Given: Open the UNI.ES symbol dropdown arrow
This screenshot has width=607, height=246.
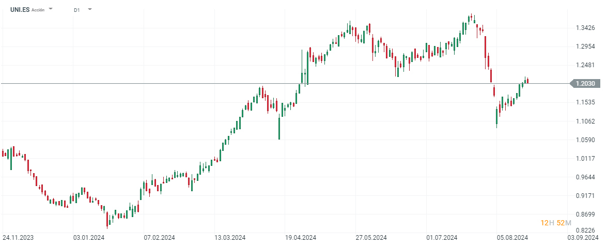Looking at the screenshot, I should tap(51, 9).
